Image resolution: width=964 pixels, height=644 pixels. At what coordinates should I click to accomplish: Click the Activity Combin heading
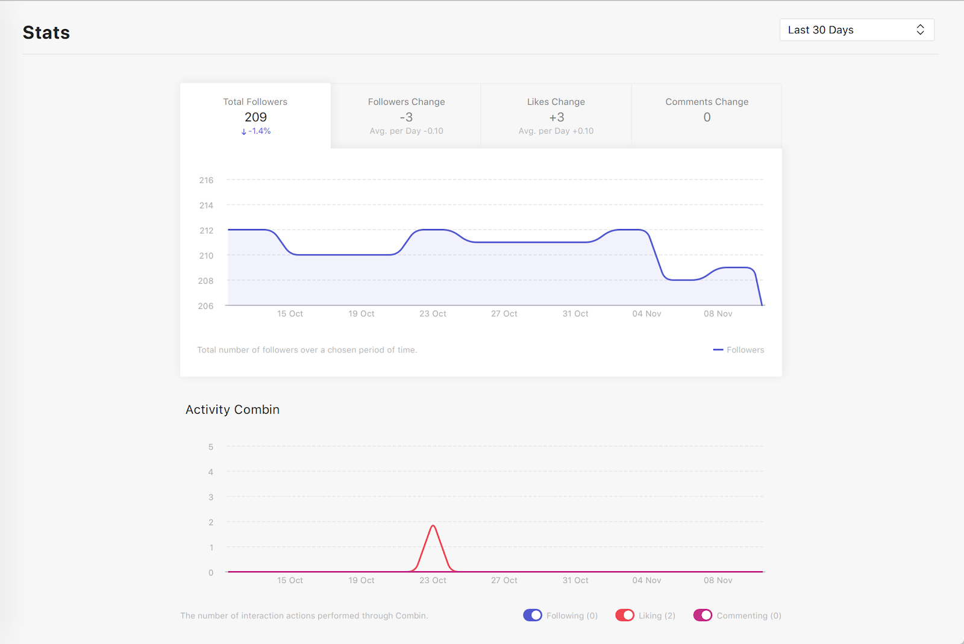tap(233, 410)
